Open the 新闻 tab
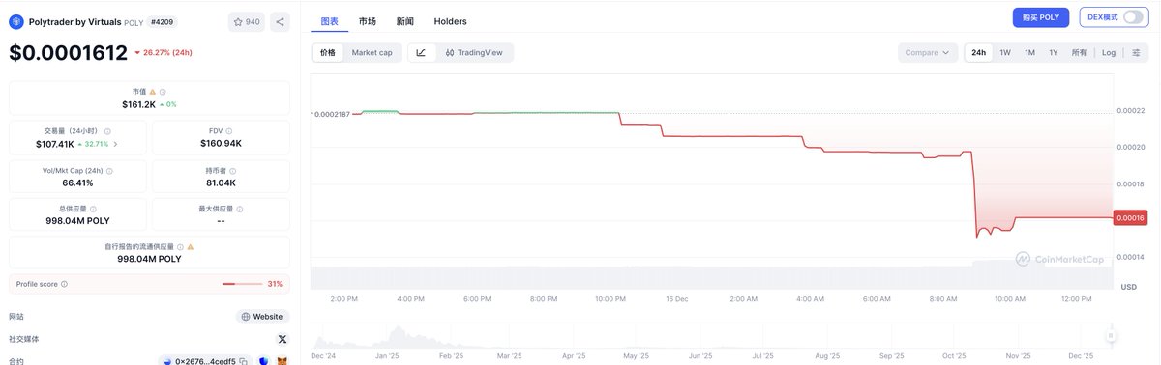 coord(405,20)
